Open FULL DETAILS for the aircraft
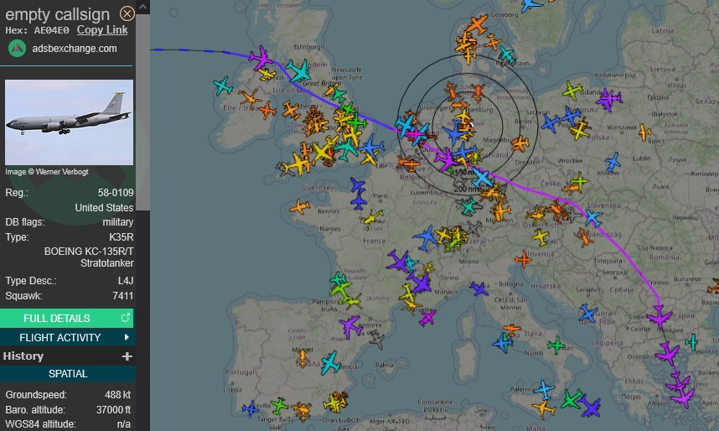The width and height of the screenshot is (719, 431). click(67, 318)
